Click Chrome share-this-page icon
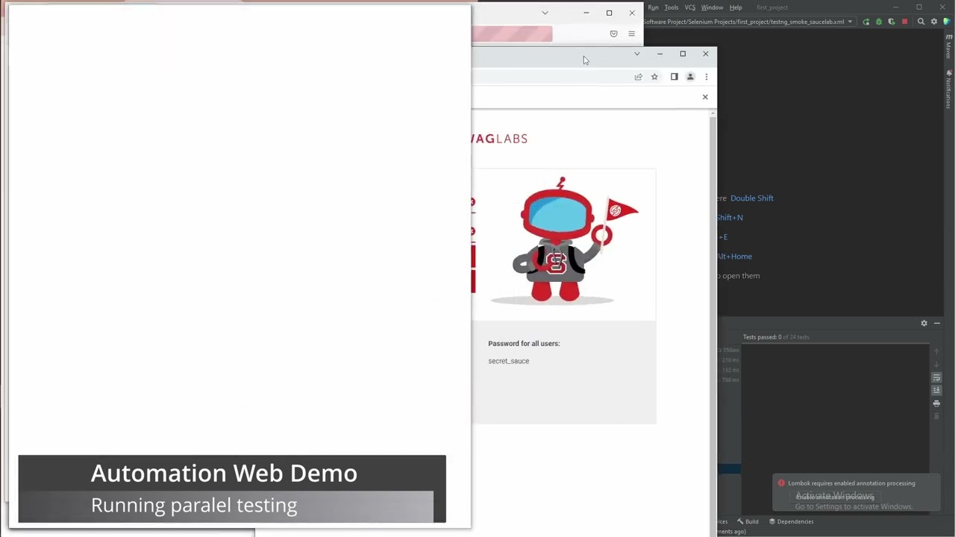This screenshot has width=955, height=537. tap(638, 77)
